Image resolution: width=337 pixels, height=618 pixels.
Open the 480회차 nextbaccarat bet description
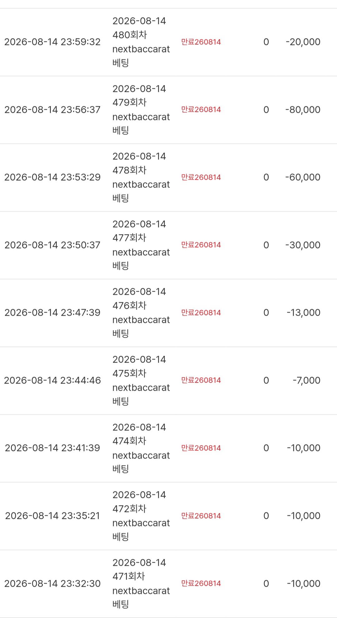(141, 42)
